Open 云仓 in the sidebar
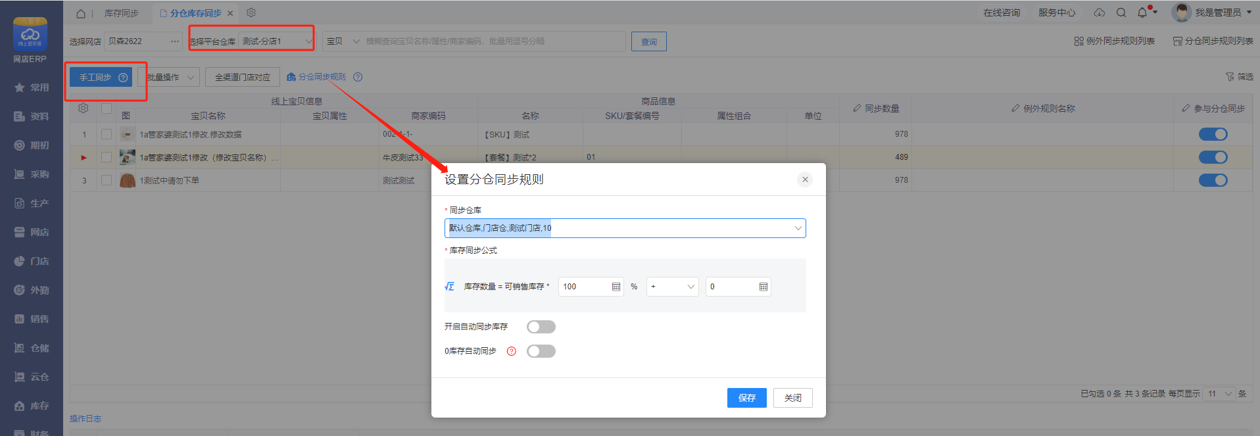Viewport: 1260px width, 436px height. [x=32, y=377]
